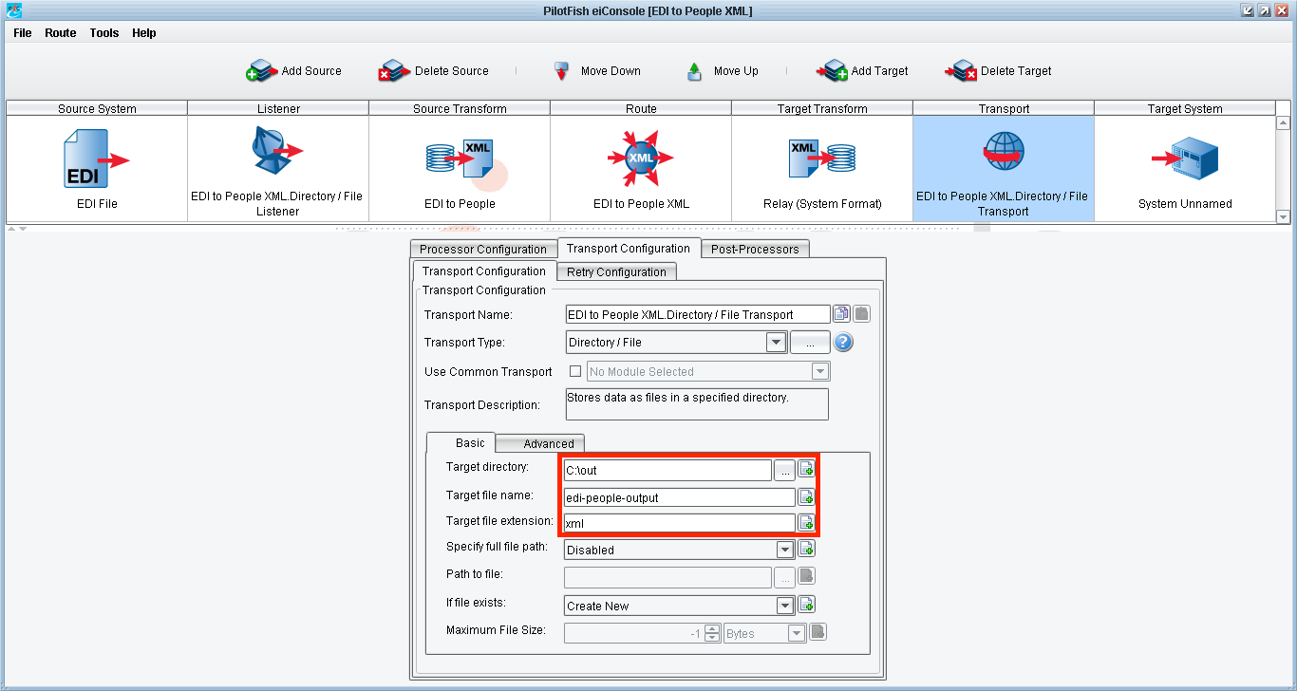The image size is (1297, 691).
Task: Click the Move Down arrow icon
Action: click(x=561, y=71)
